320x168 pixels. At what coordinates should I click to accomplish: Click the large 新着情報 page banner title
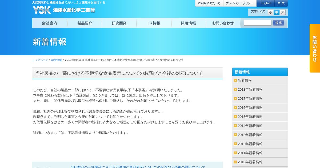click(x=49, y=42)
